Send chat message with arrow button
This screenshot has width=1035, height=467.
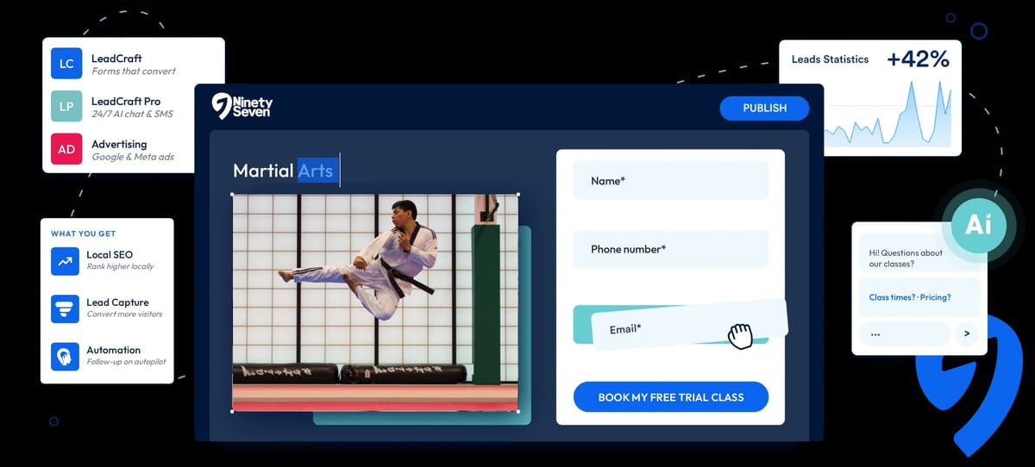coord(967,333)
